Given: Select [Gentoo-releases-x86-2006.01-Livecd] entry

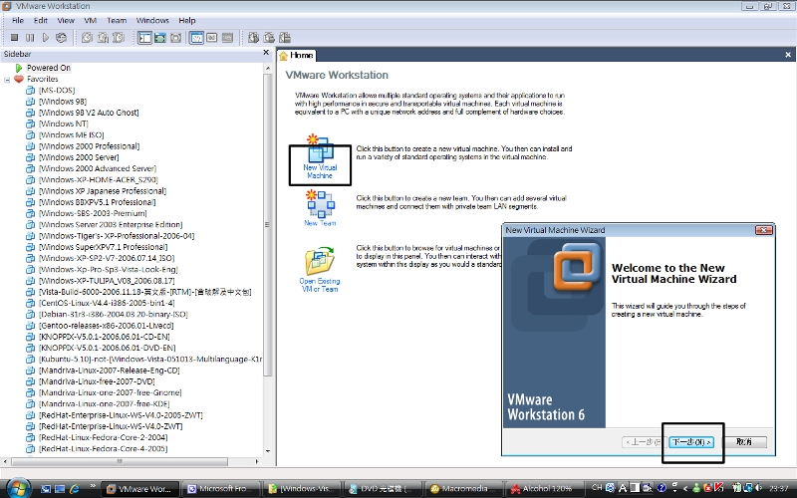Looking at the screenshot, I should coord(107,326).
